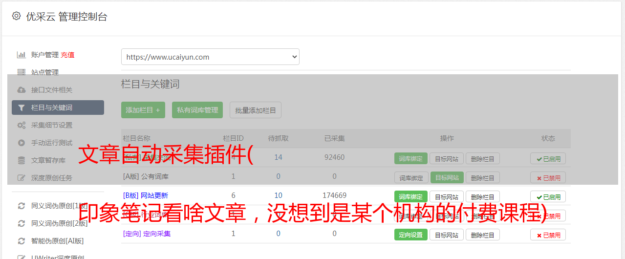Open the [B版] 网站更新 link
The height and width of the screenshot is (259, 625).
pyautogui.click(x=146, y=195)
